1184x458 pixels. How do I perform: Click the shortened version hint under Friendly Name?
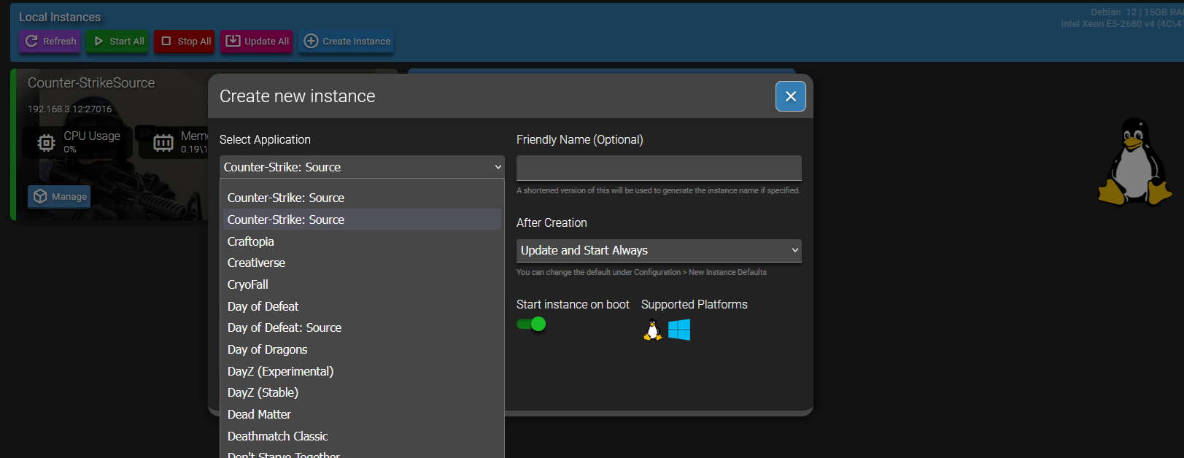658,190
